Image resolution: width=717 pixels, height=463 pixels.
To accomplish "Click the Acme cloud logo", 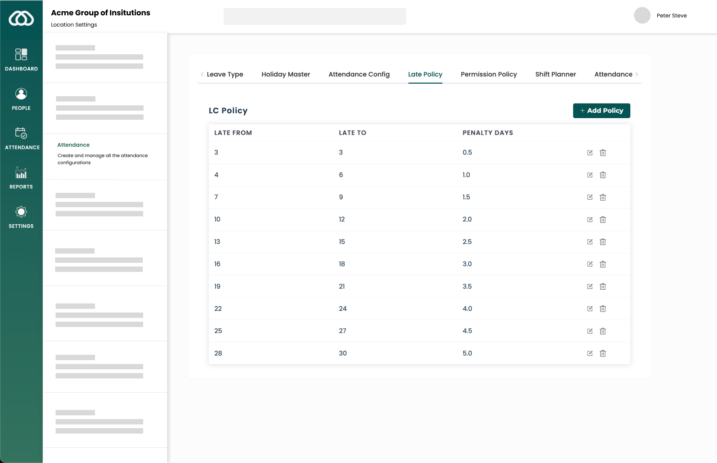I will coord(21,19).
